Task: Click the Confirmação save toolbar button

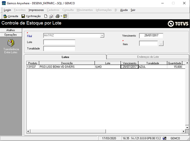Action: click(31, 16)
